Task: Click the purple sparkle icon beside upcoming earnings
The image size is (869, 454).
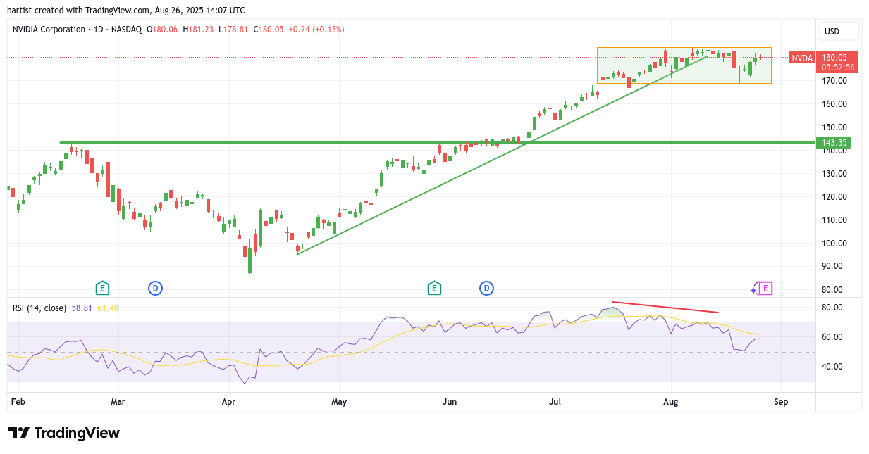Action: click(754, 289)
